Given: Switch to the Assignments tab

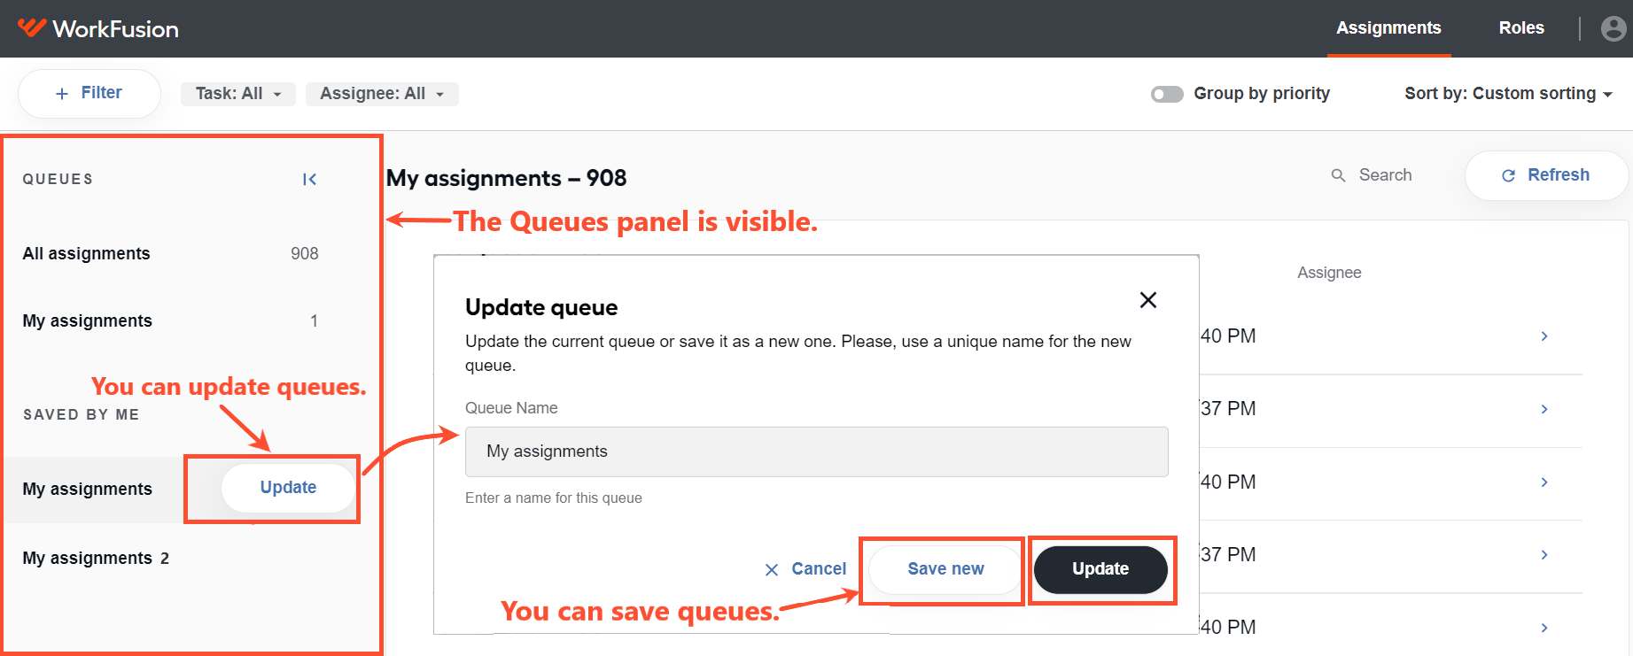Looking at the screenshot, I should [x=1388, y=28].
